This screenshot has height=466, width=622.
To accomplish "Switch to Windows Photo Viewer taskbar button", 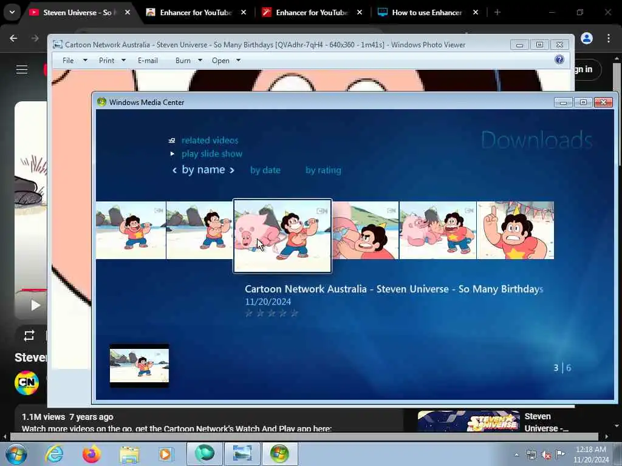I will click(x=242, y=453).
